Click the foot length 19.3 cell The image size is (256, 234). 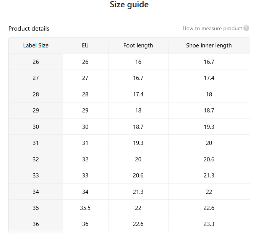(138, 143)
